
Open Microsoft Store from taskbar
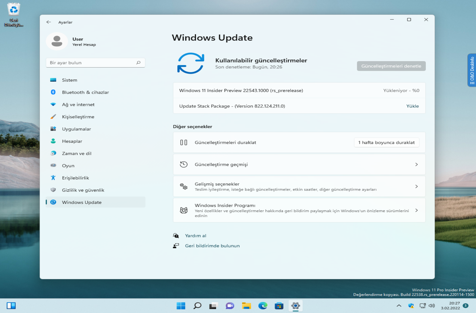pyautogui.click(x=279, y=306)
